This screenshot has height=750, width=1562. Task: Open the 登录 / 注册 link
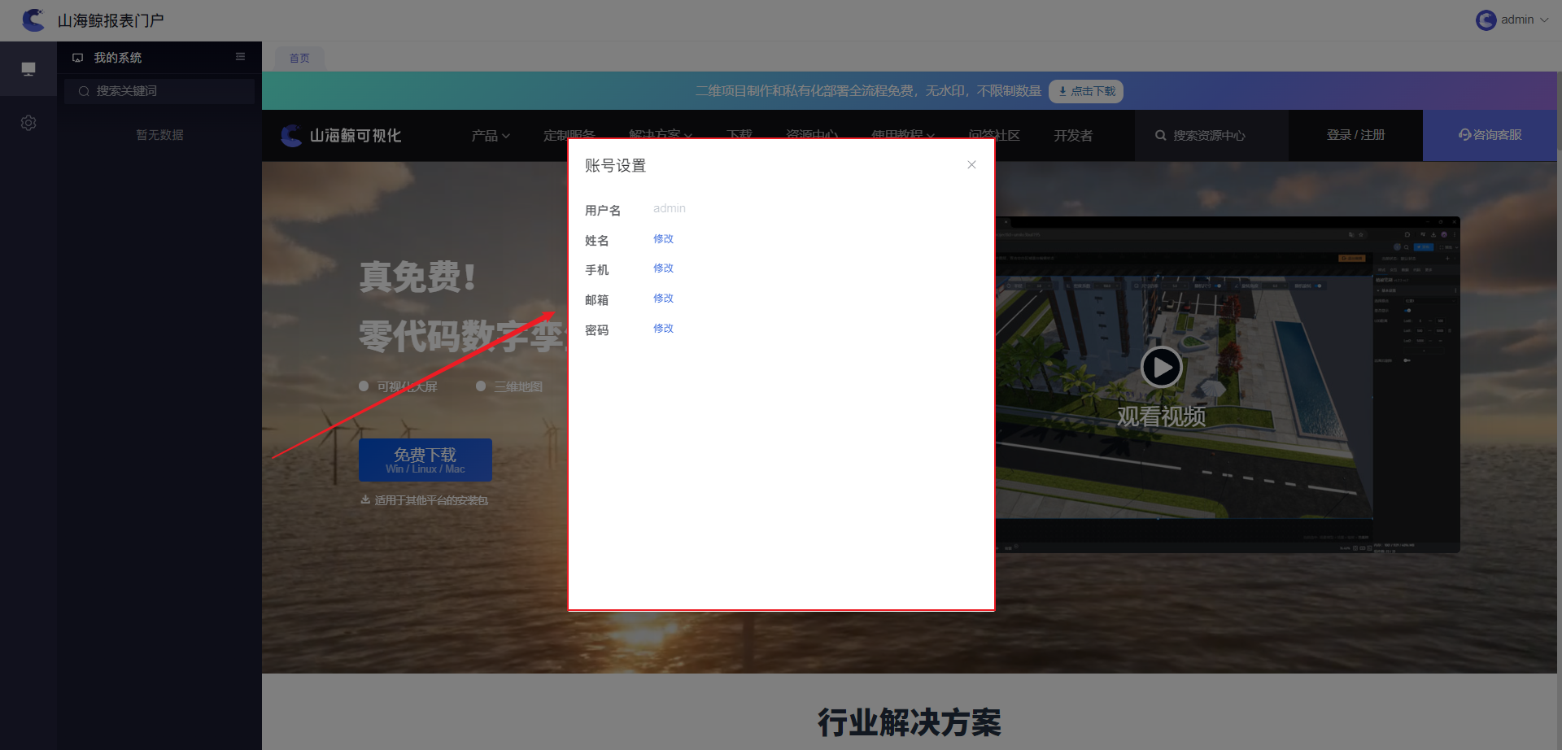coord(1355,135)
